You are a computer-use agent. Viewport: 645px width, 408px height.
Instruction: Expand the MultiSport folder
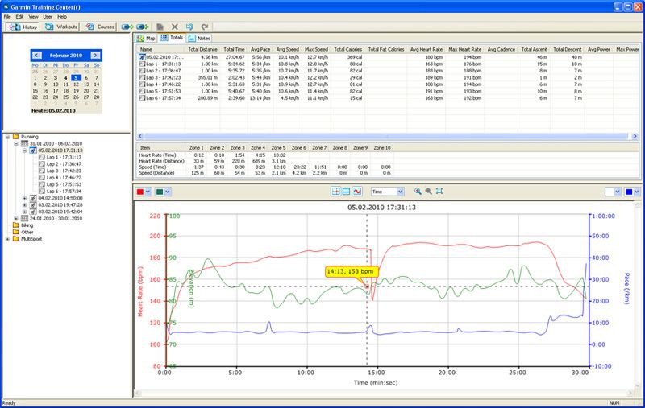(x=7, y=239)
